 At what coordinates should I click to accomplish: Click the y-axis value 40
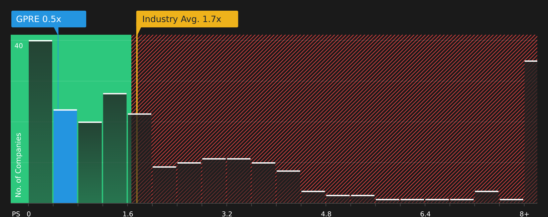coord(19,46)
